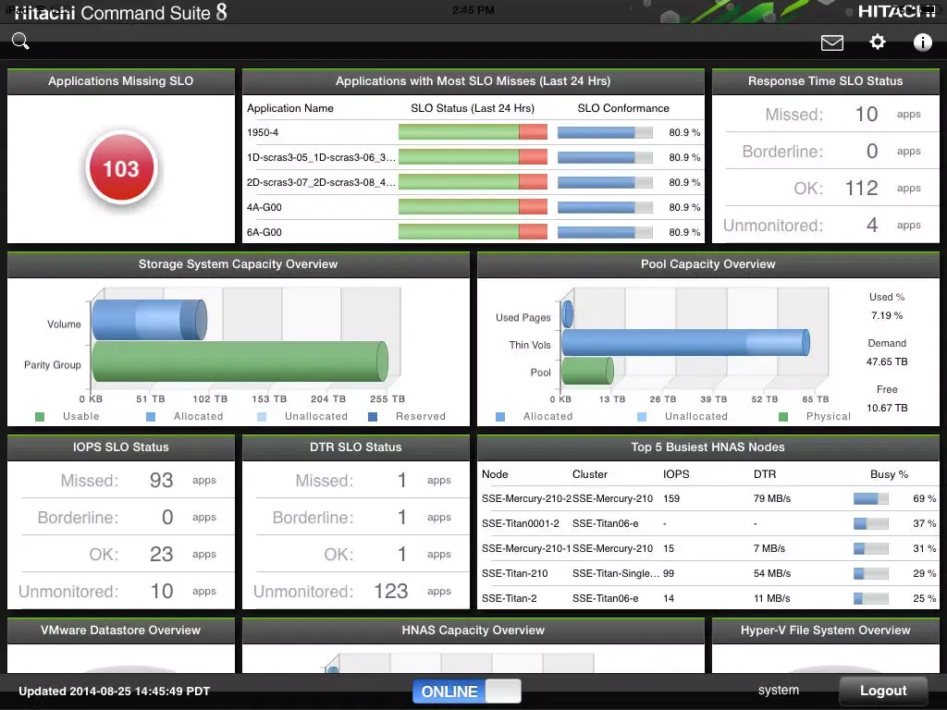
Task: Select Response Time Borderline 0 apps row
Action: pyautogui.click(x=825, y=151)
